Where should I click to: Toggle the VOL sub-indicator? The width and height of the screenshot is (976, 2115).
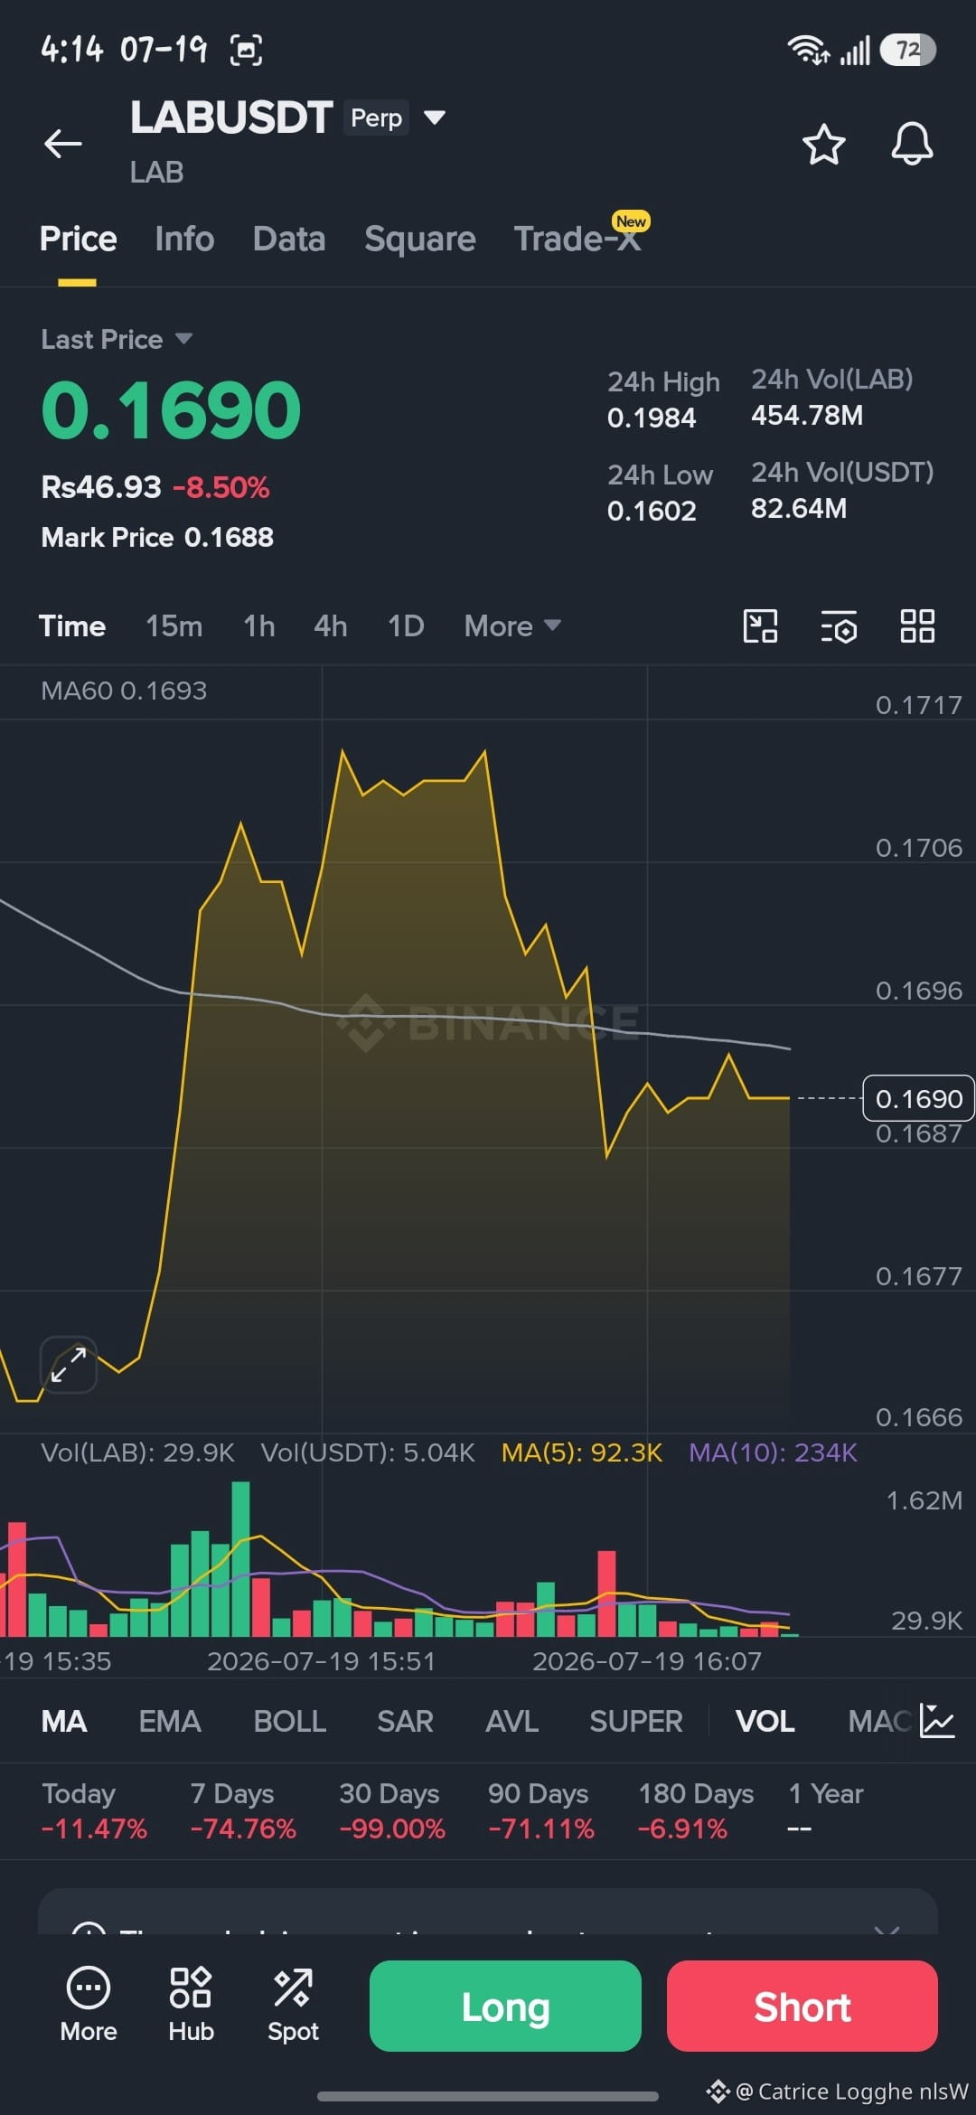765,1721
